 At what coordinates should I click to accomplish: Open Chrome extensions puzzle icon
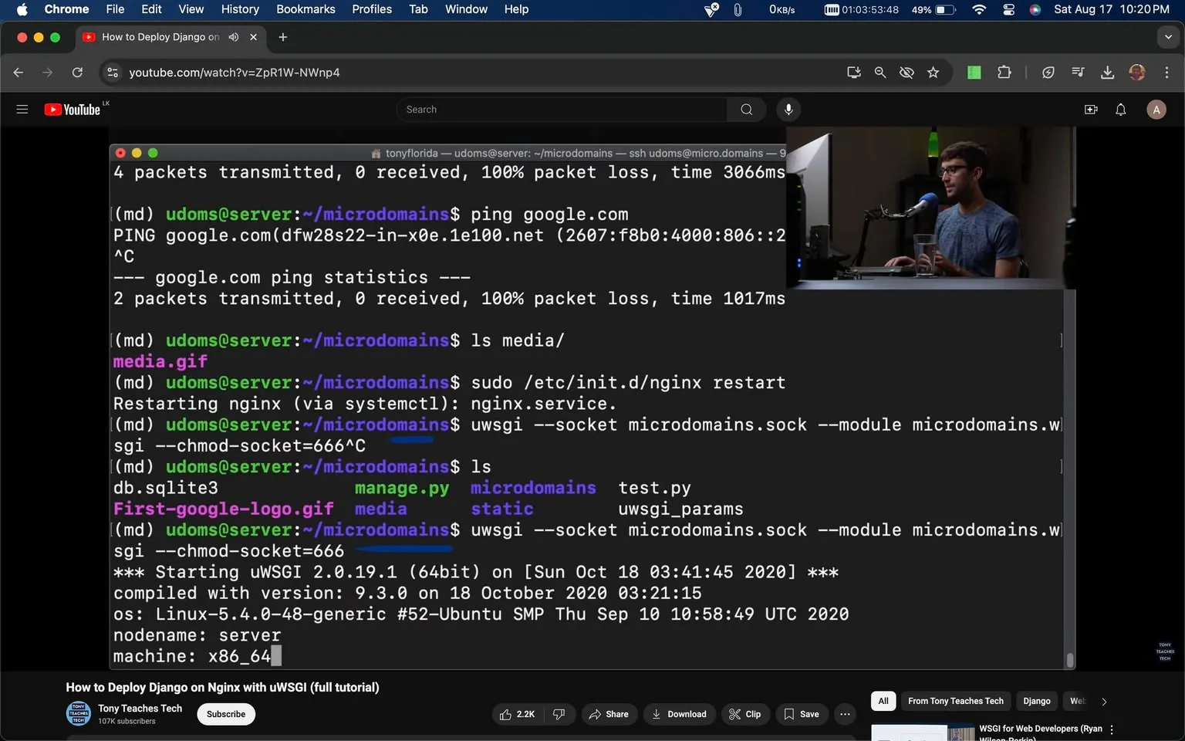(x=1004, y=73)
